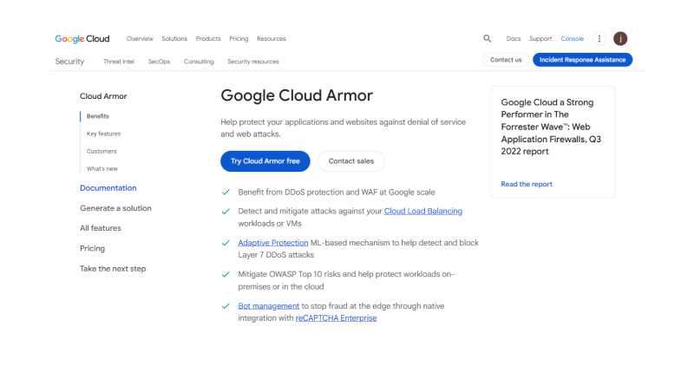This screenshot has width=694, height=386.
Task: Click Incident Response Assistance button
Action: click(582, 60)
